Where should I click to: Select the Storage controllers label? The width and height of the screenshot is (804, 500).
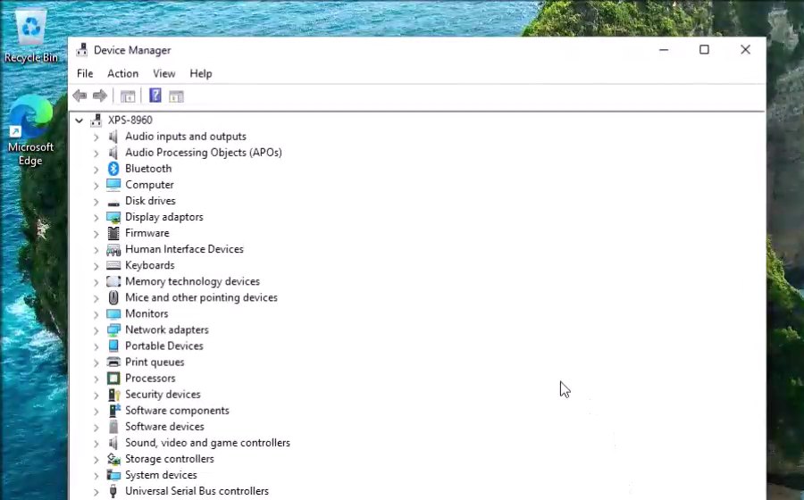point(169,459)
